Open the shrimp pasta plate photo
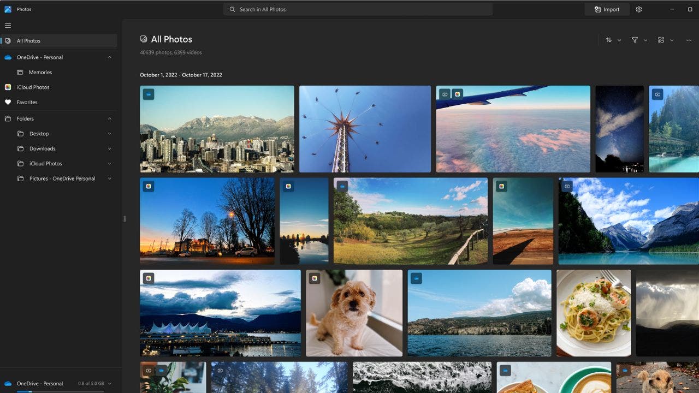Viewport: 699px width, 393px height. (x=594, y=313)
